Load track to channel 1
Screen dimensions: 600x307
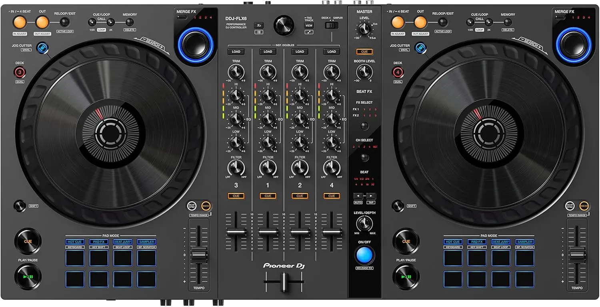[x=268, y=52]
